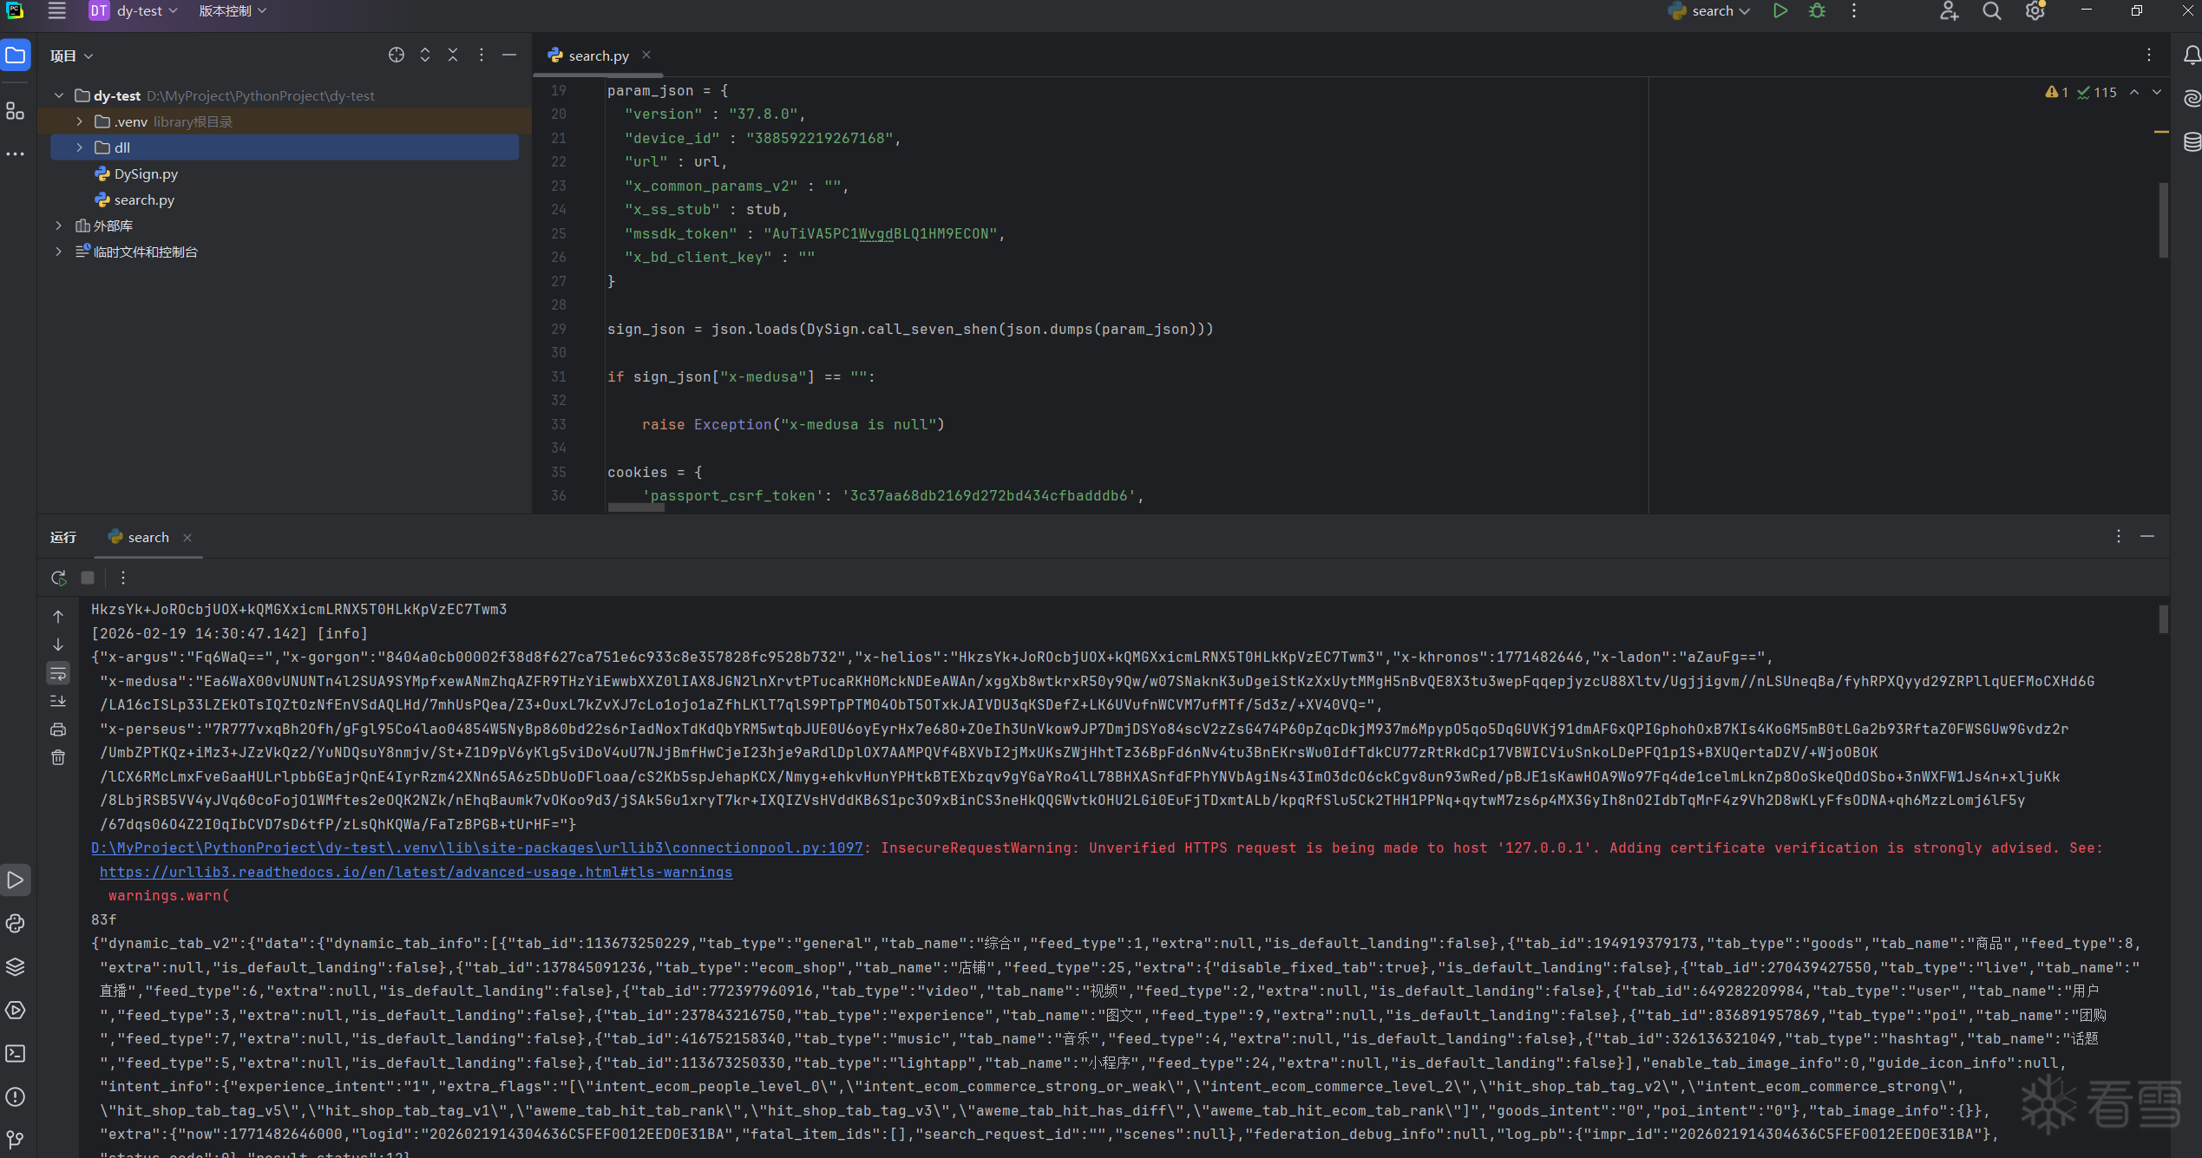2202x1158 pixels.
Task: Click the Run 'search' play icon
Action: pos(1779,11)
